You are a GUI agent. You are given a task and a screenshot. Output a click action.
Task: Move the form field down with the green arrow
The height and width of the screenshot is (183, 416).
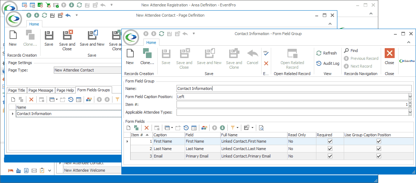222,128
